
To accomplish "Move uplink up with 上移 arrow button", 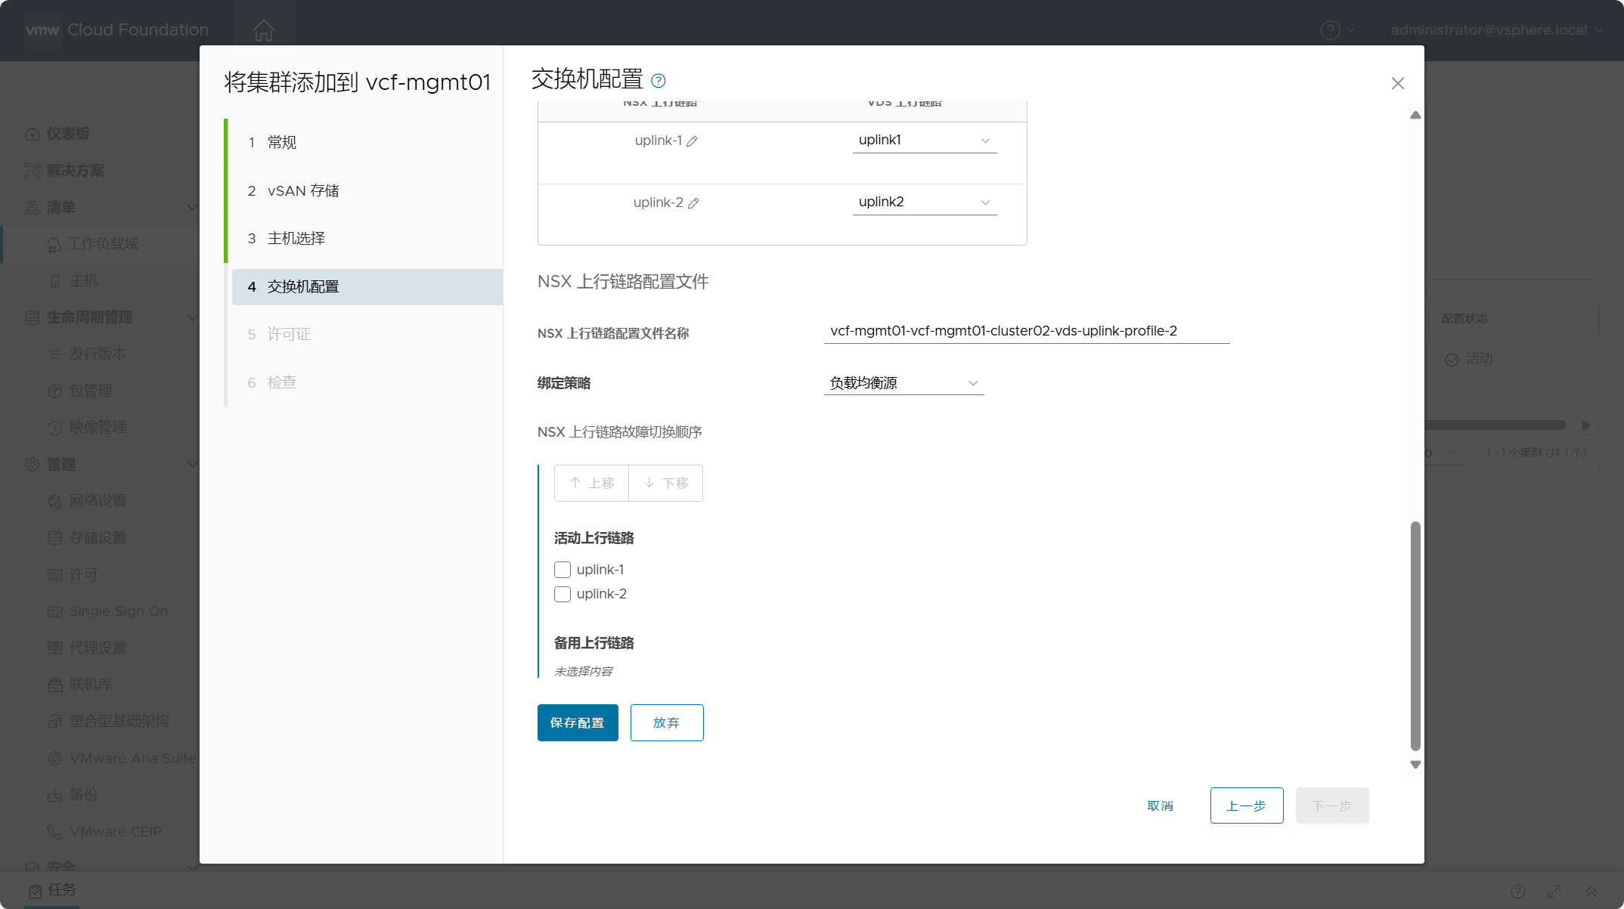I will point(591,483).
